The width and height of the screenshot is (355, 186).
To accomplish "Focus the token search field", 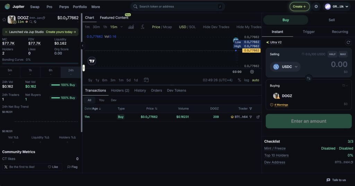I will point(177,7).
